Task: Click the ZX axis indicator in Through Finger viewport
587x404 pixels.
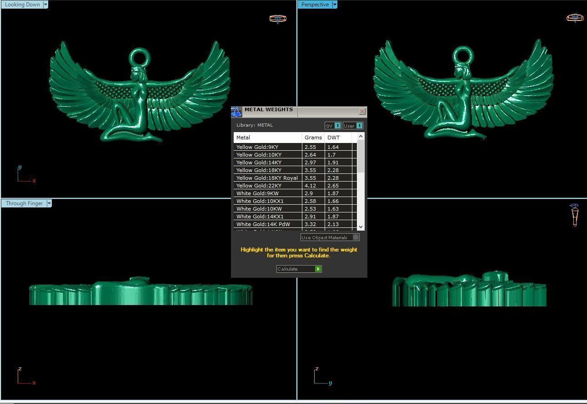Action: (x=26, y=376)
